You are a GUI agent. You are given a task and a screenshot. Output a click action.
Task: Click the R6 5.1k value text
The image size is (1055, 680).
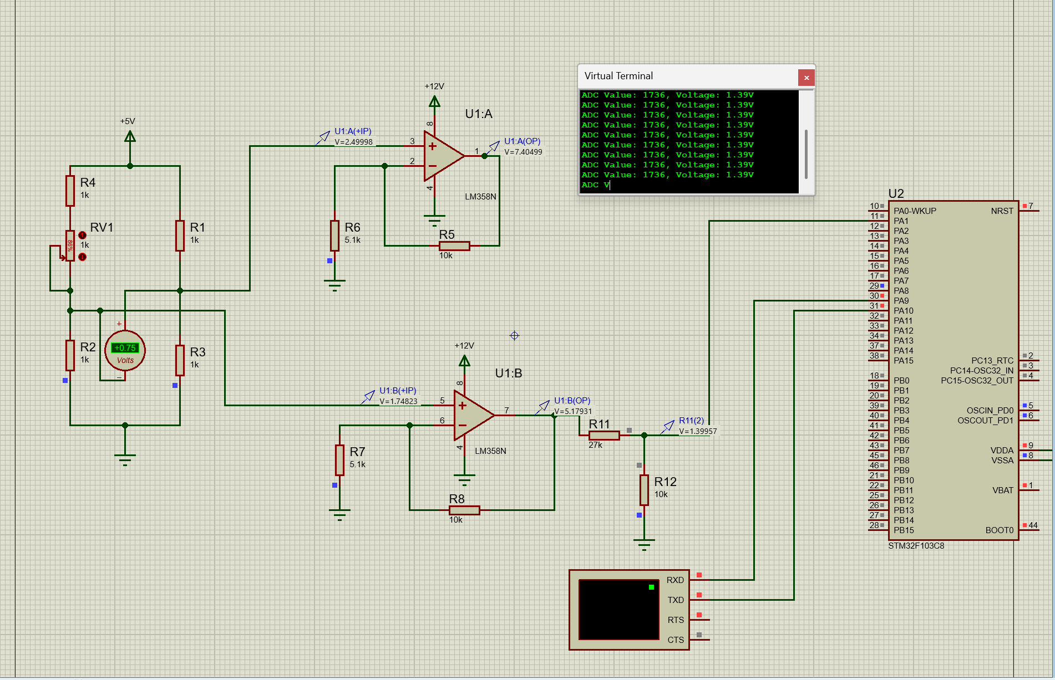pos(352,240)
